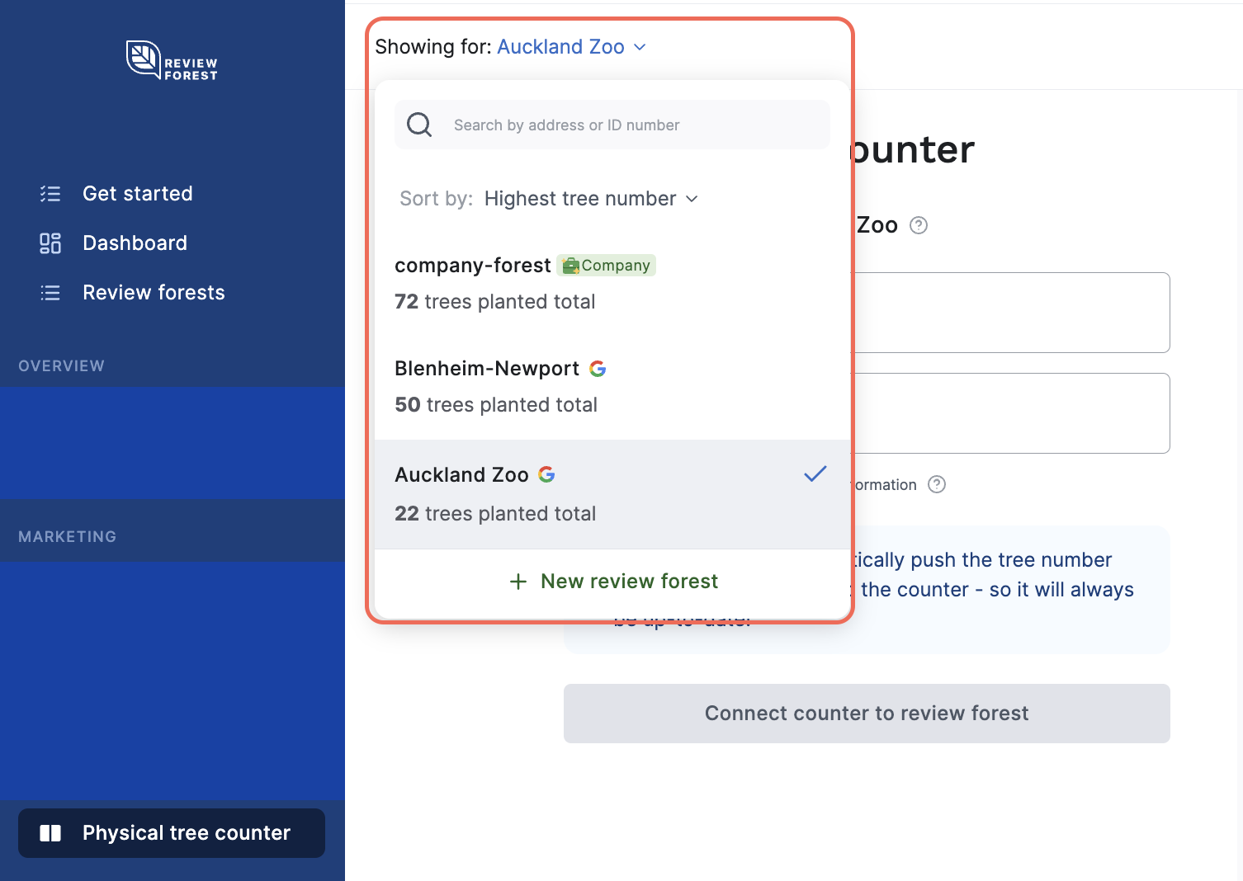
Task: Click the Dashboard grid icon
Action: tap(50, 243)
